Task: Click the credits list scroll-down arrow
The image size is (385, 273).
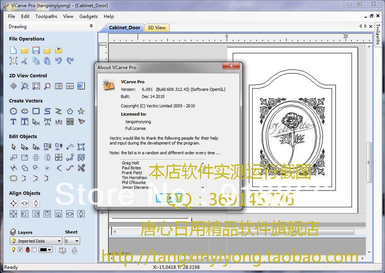Action: point(203,187)
